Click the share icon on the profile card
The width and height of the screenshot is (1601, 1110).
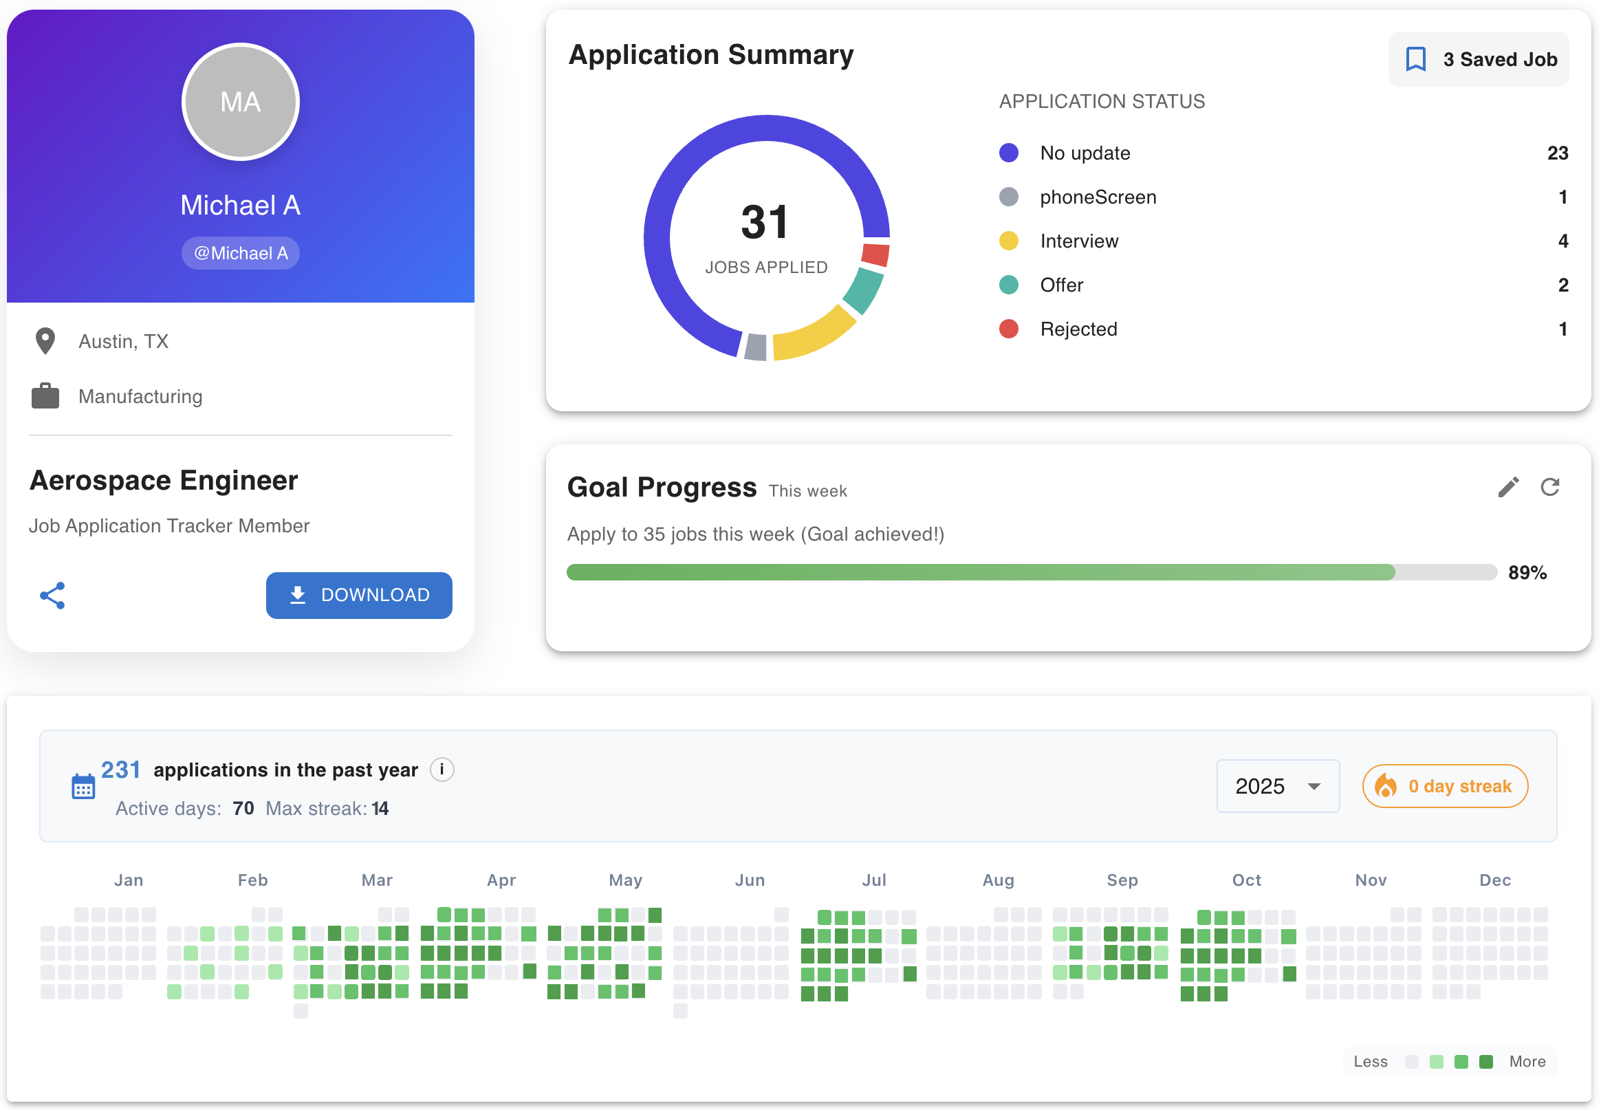[x=53, y=596]
